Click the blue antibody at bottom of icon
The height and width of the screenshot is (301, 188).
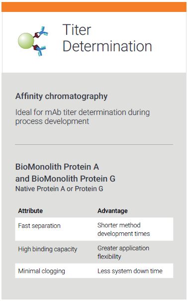click(41, 51)
